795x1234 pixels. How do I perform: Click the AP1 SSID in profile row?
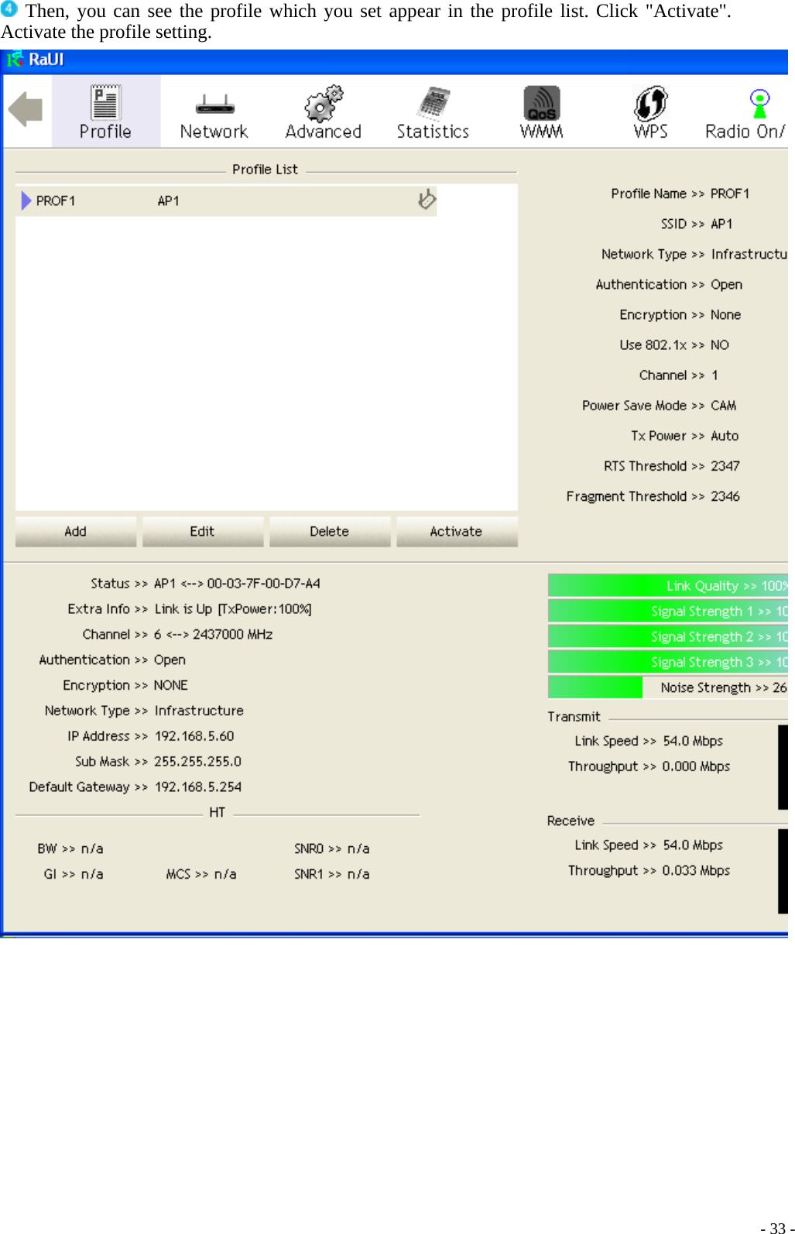(x=169, y=201)
